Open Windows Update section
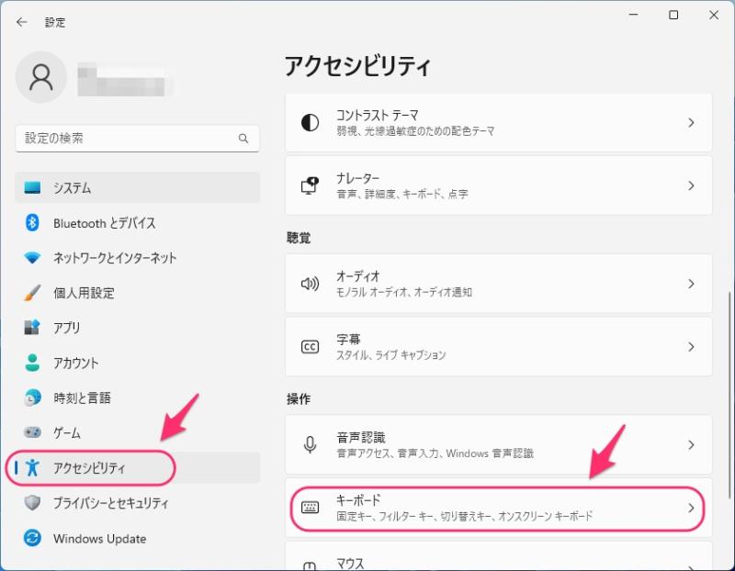Screen dimensions: 735x571 137,538
